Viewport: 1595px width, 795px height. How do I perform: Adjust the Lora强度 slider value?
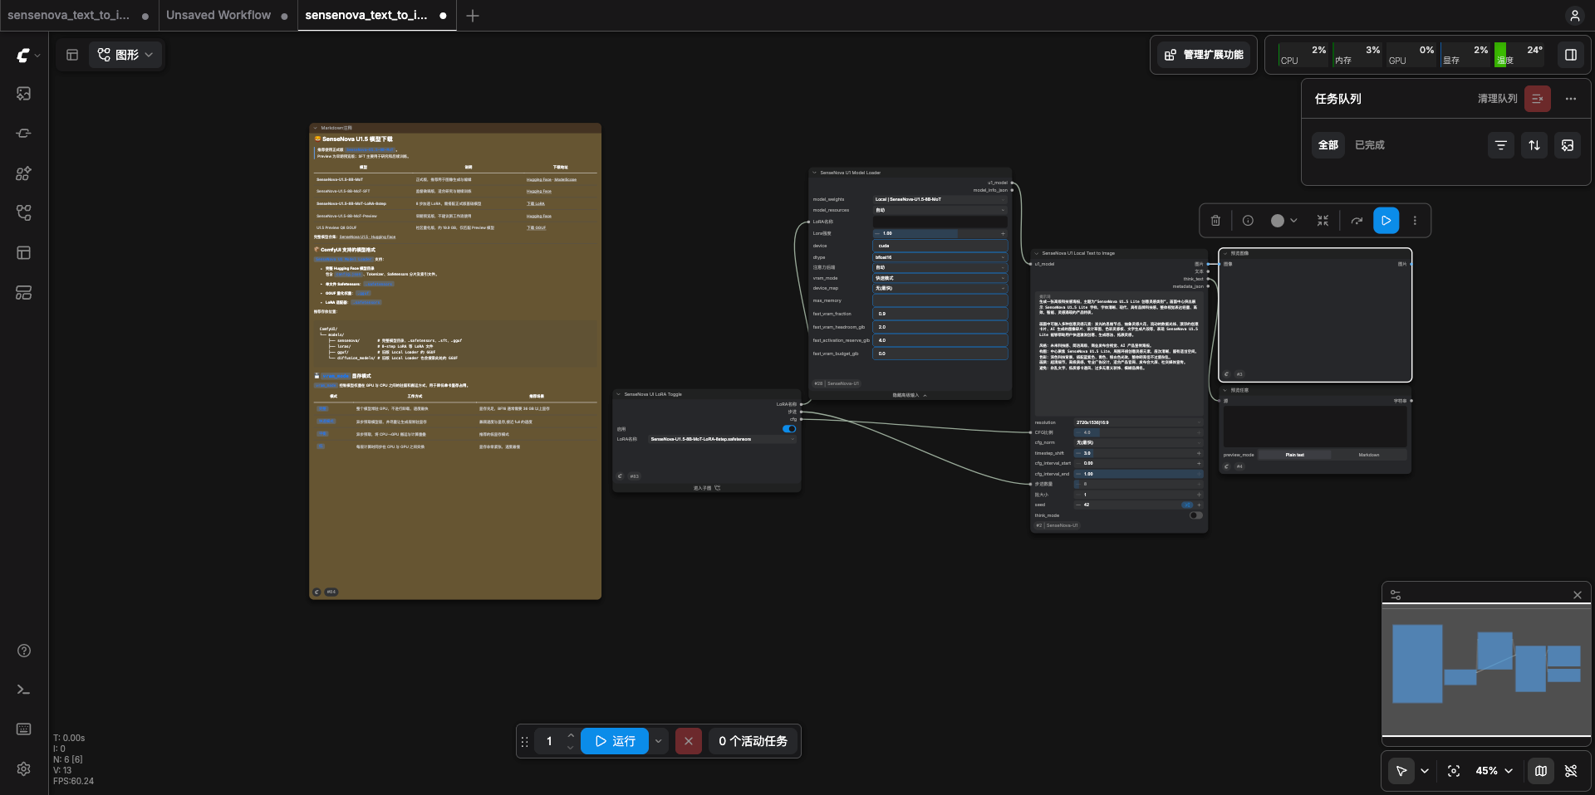point(940,233)
